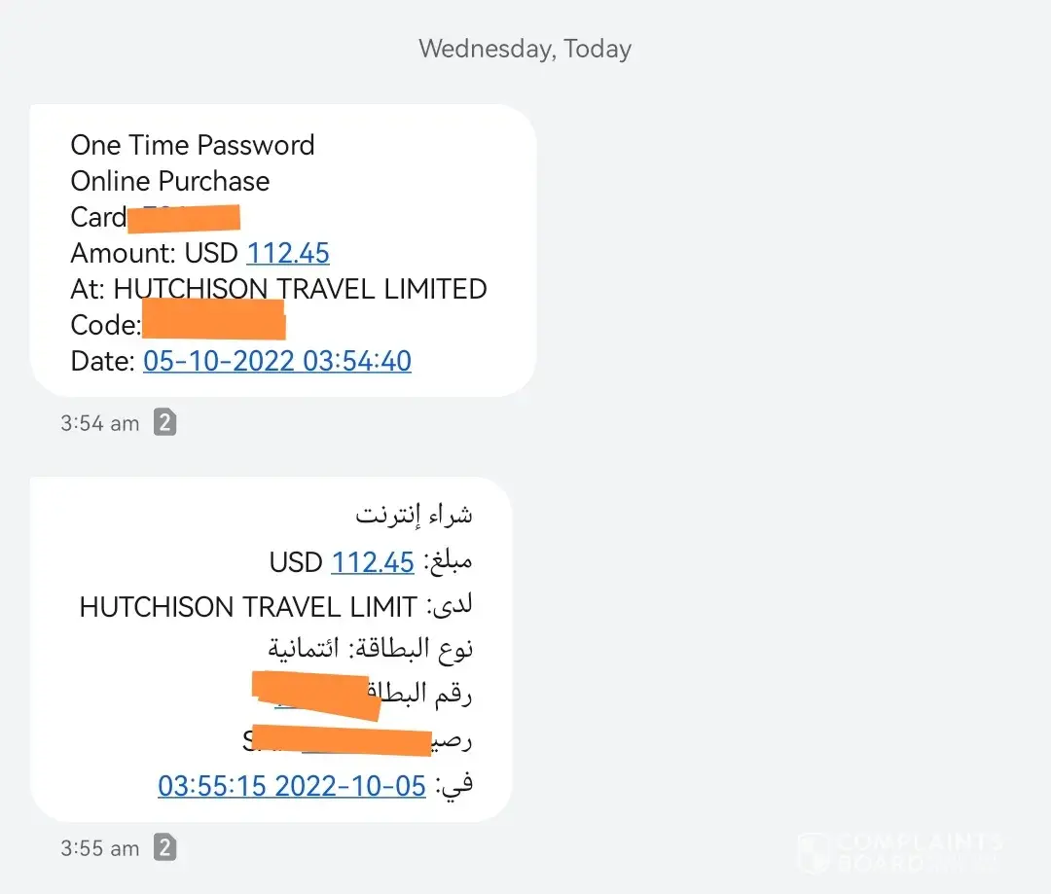1051x894 pixels.
Task: Open the 05-10-2022 03:54:40 date link
Action: [277, 361]
